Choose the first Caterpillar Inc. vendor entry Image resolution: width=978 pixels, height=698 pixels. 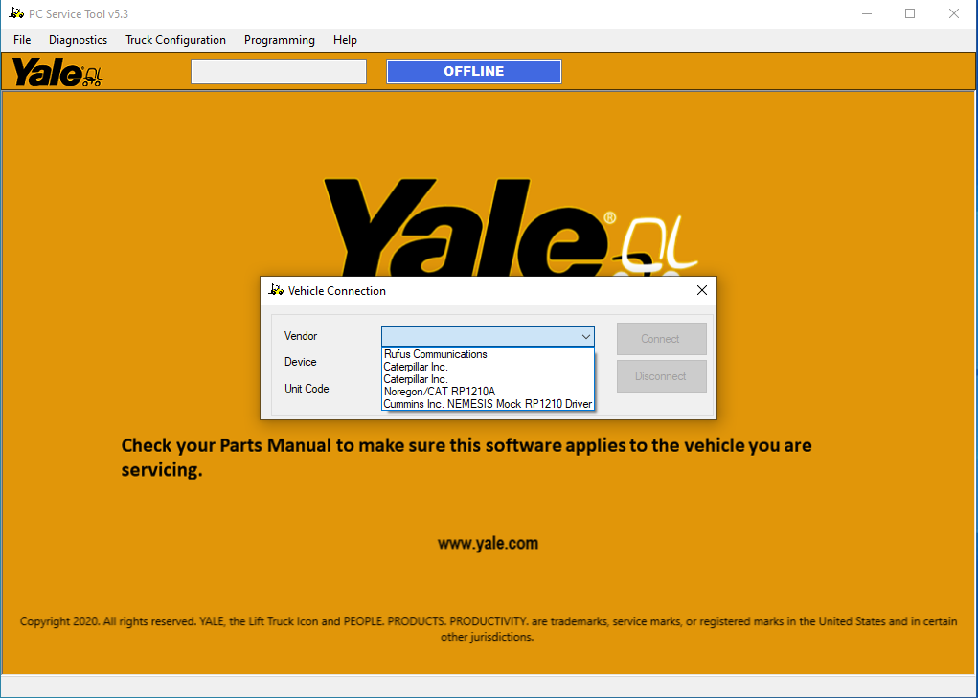[x=416, y=367]
